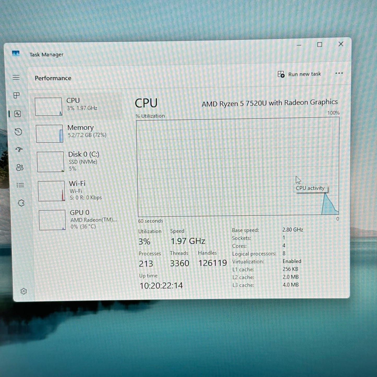
Task: Close the Task Manager window
Action: (x=341, y=44)
